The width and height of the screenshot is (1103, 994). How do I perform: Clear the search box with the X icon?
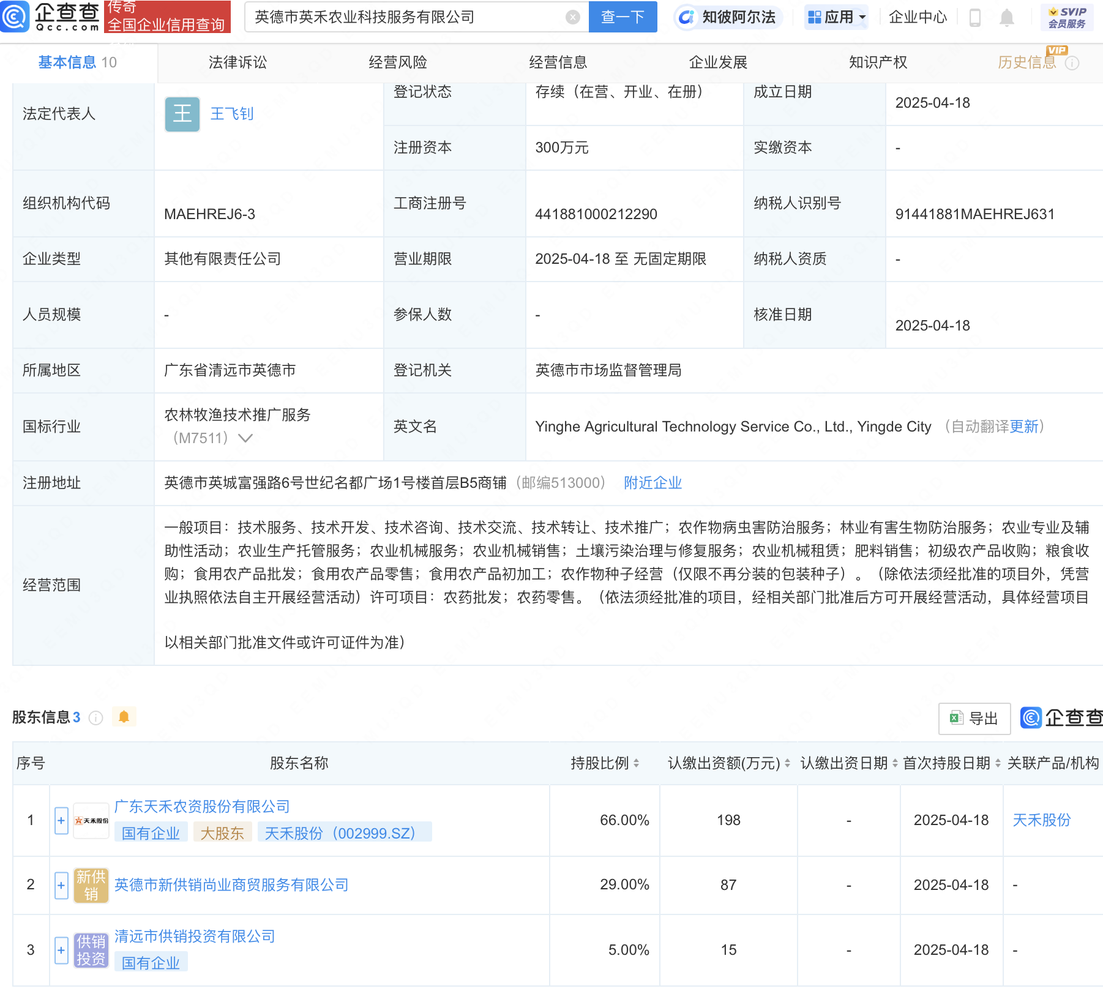click(x=572, y=17)
